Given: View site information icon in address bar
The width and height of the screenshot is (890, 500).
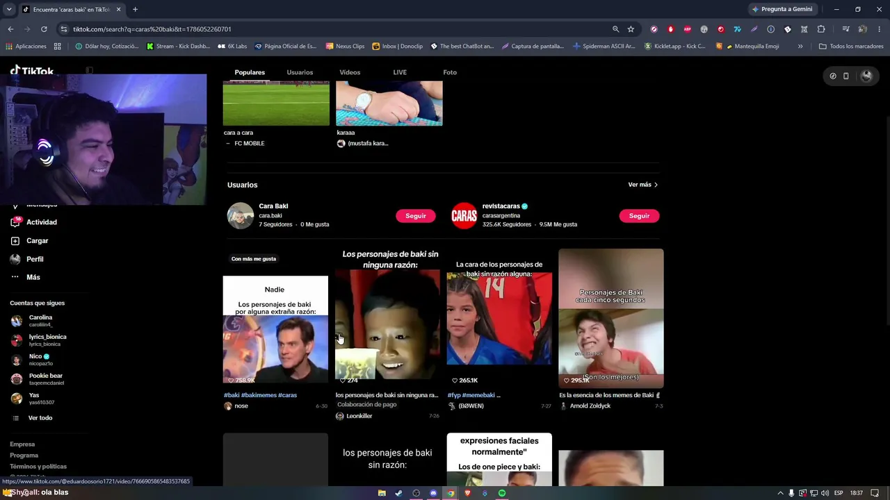Looking at the screenshot, I should (64, 29).
